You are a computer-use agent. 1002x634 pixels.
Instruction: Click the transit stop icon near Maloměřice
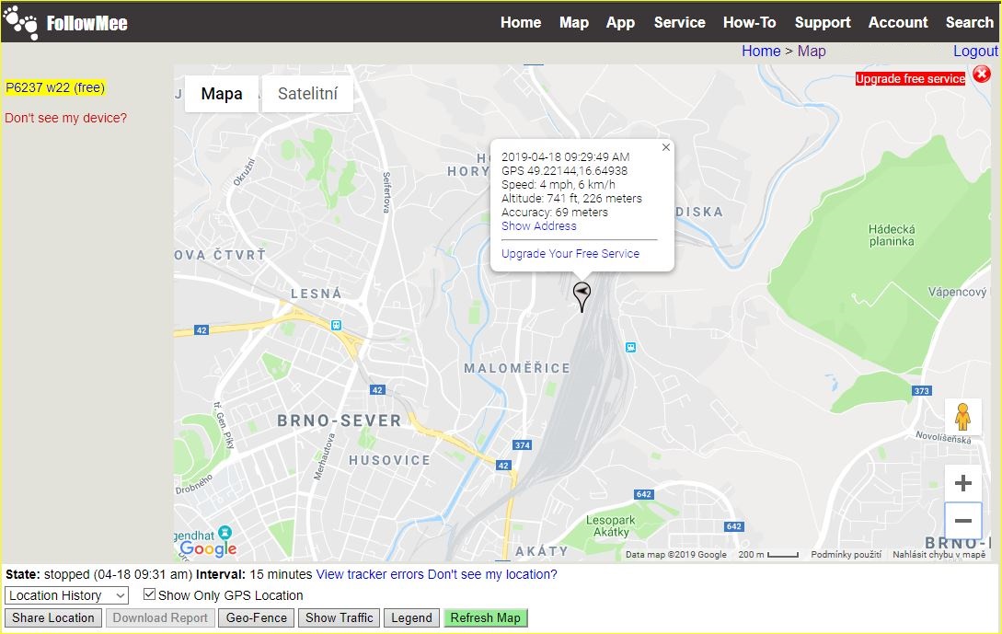click(x=630, y=348)
